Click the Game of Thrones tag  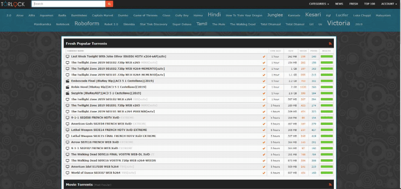[145, 15]
